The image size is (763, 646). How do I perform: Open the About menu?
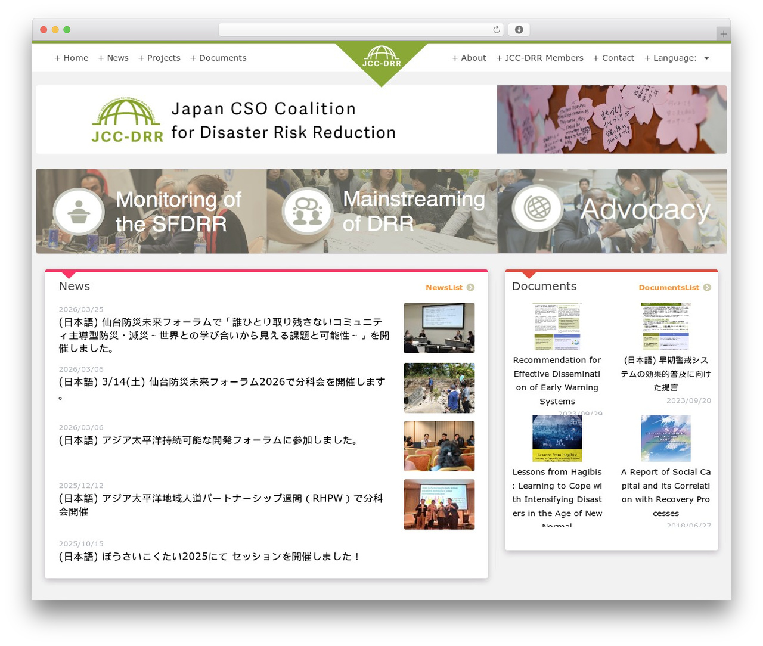tap(469, 58)
